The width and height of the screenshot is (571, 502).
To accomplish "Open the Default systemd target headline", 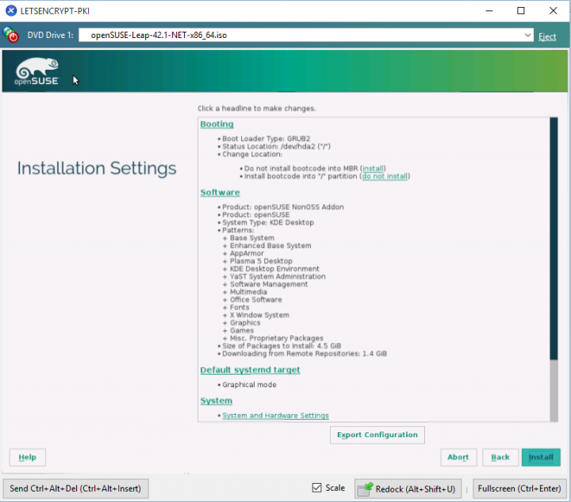I will click(250, 370).
